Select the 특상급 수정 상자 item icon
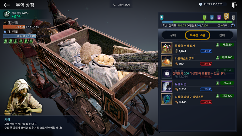The height and width of the screenshot is (136, 242). click(x=167, y=48)
